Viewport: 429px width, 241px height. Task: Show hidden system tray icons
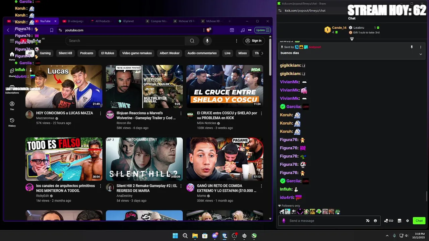click(387, 236)
